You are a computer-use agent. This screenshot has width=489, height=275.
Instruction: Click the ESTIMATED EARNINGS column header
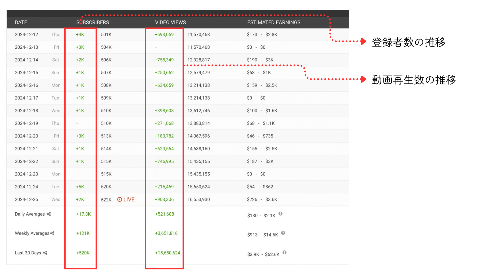coord(274,22)
